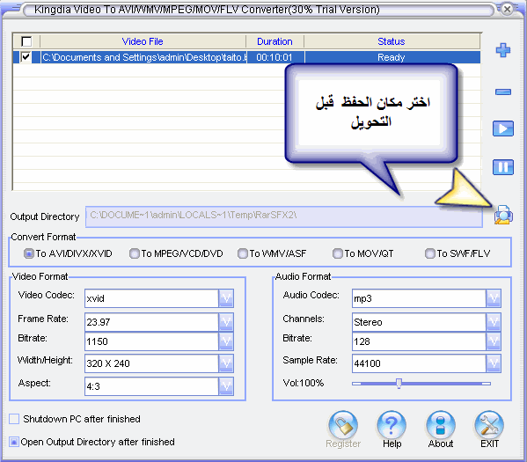Expand the Frame Rate dropdown
The width and height of the screenshot is (527, 462).
click(x=226, y=322)
